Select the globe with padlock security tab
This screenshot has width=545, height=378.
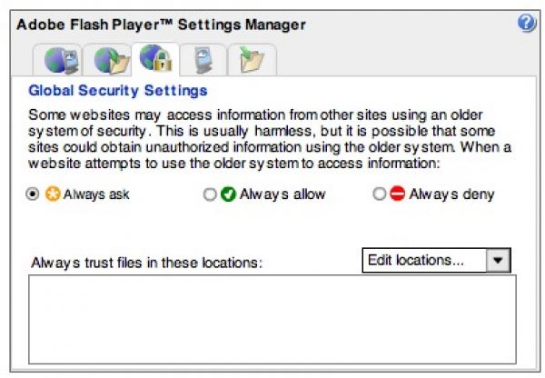point(156,59)
